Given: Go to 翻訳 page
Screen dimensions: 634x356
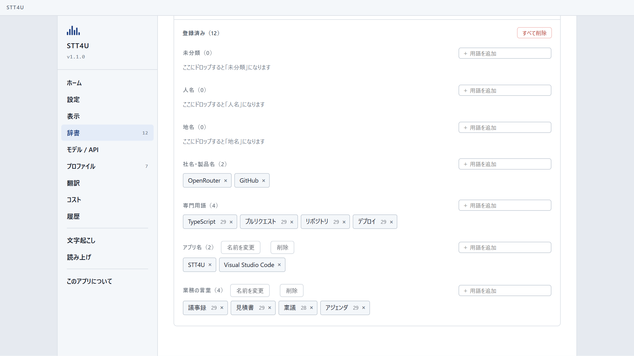Looking at the screenshot, I should tap(107, 183).
